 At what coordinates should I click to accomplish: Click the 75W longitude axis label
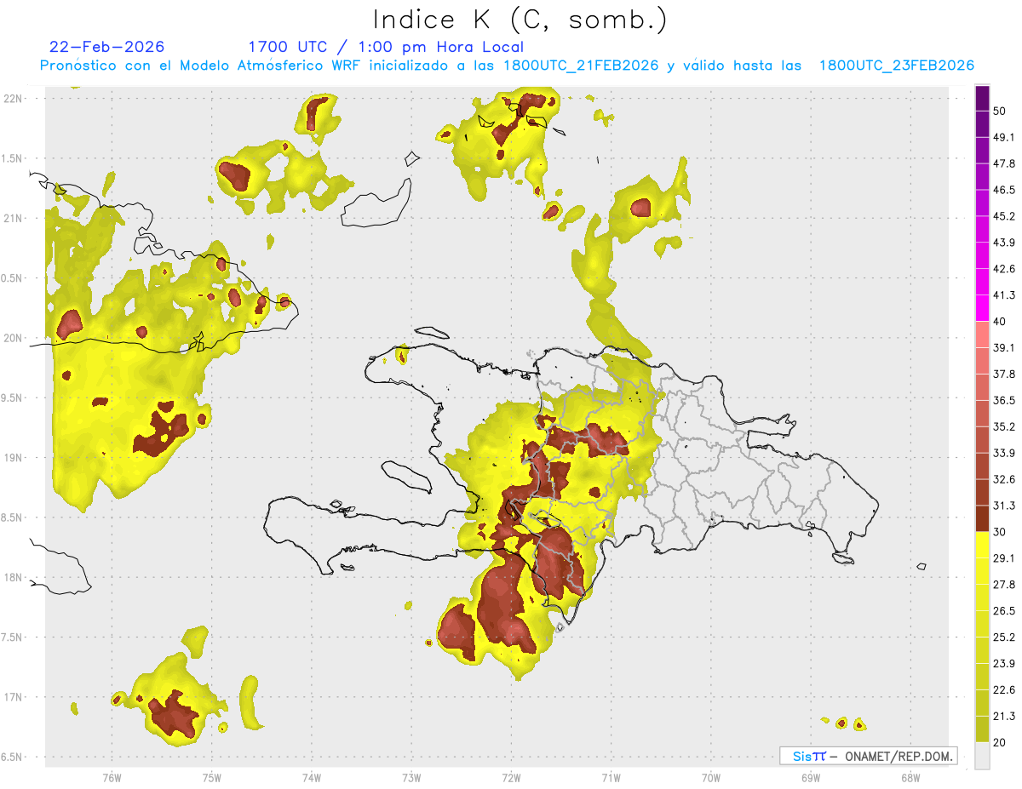coord(212,777)
